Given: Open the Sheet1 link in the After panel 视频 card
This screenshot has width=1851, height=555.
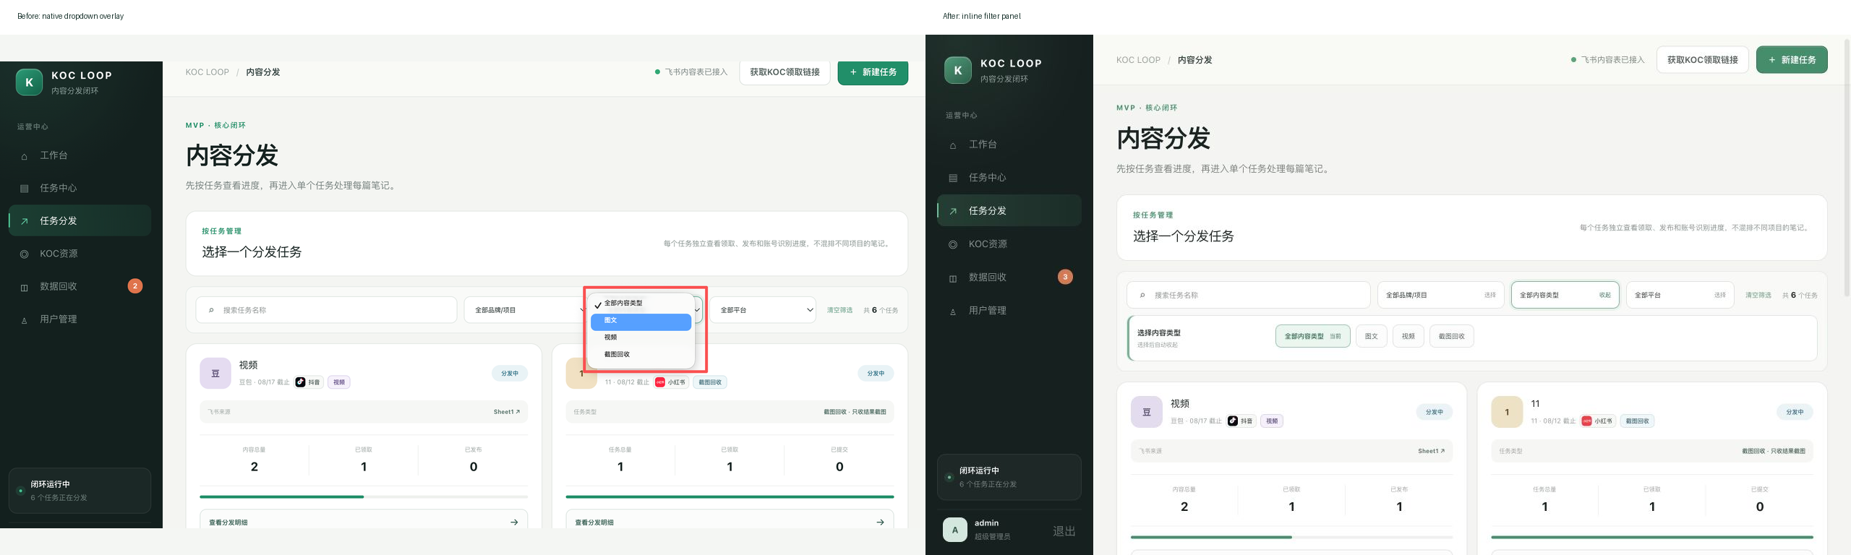Looking at the screenshot, I should click(x=1431, y=451).
